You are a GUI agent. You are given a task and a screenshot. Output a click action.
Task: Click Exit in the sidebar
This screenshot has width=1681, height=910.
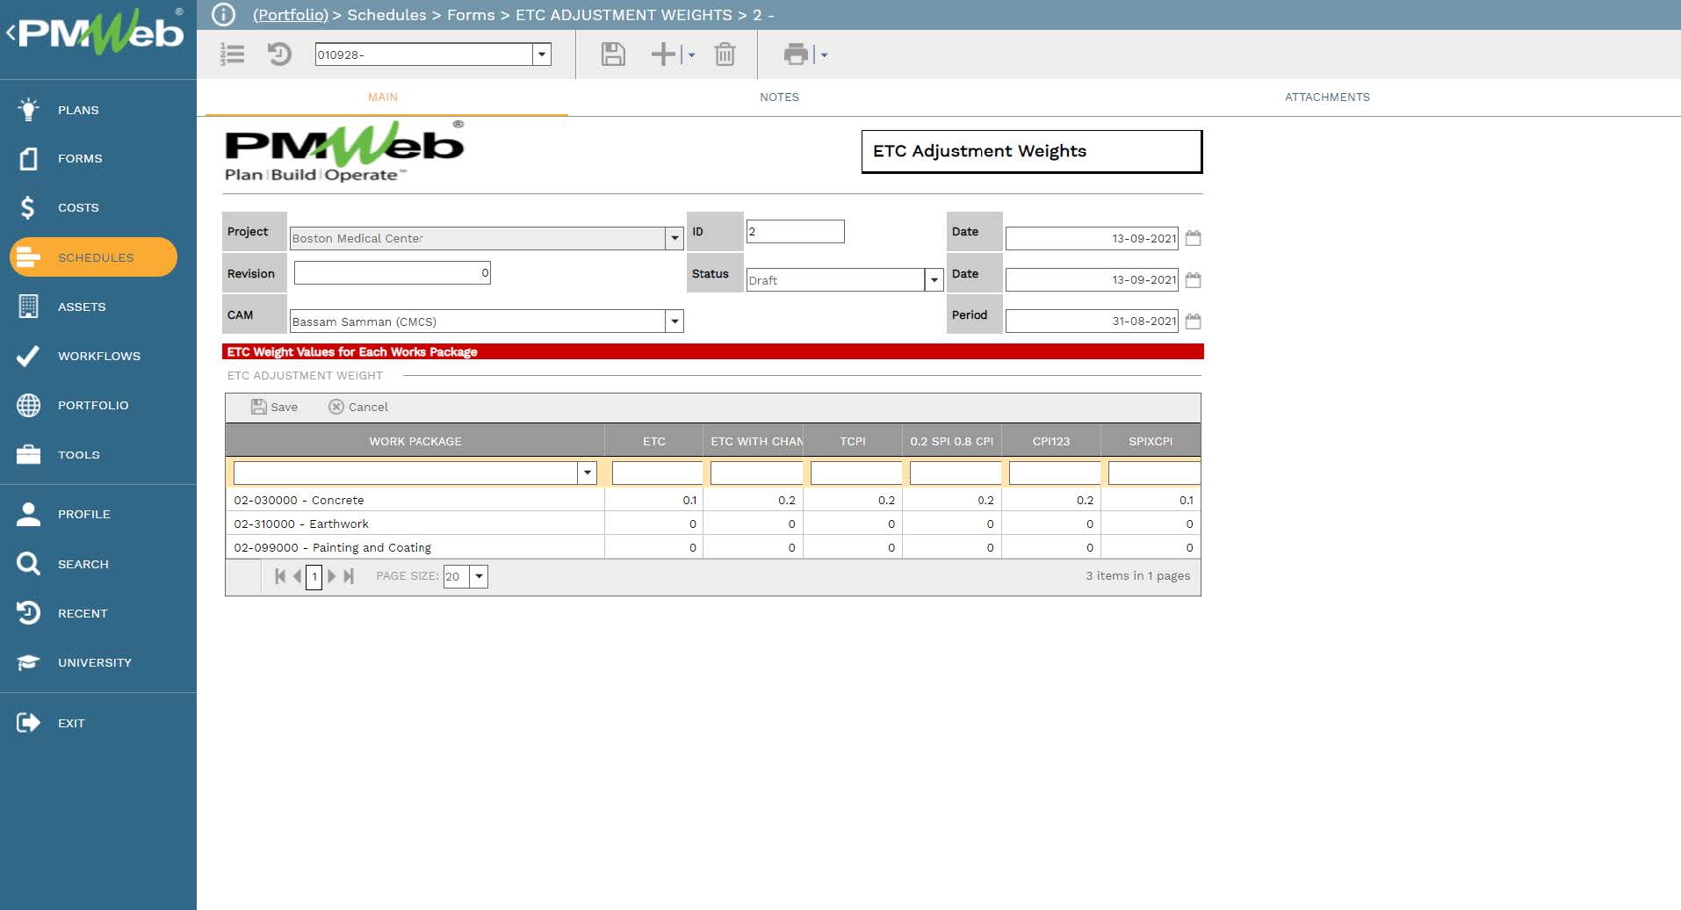50,723
